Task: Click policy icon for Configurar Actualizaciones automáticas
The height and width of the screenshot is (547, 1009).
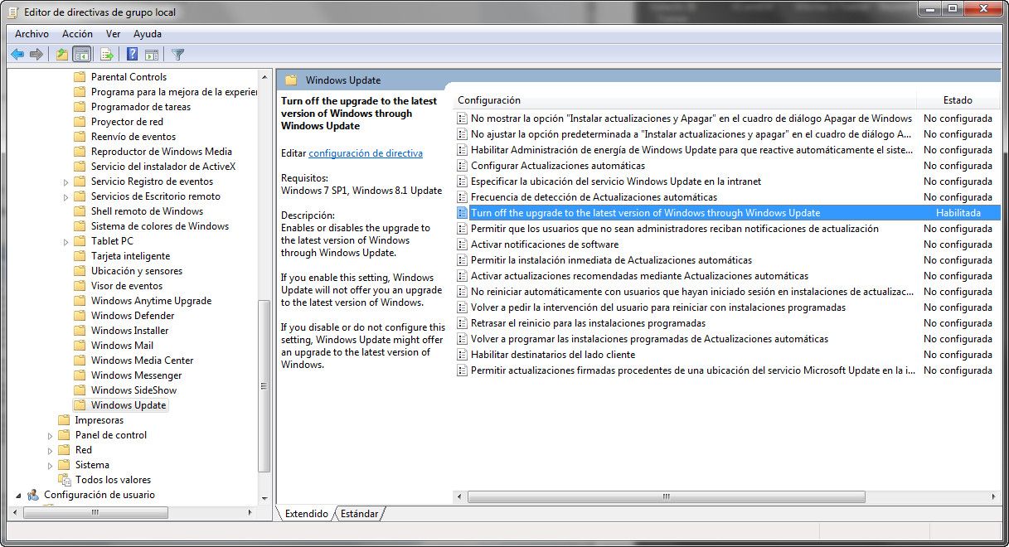Action: click(x=463, y=166)
